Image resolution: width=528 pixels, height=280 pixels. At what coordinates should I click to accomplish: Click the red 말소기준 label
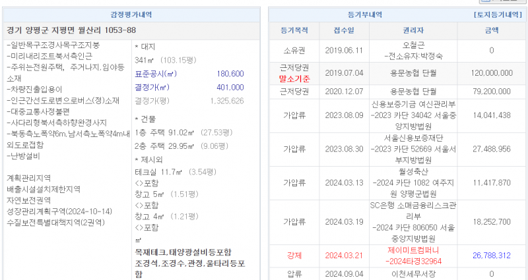294,78
